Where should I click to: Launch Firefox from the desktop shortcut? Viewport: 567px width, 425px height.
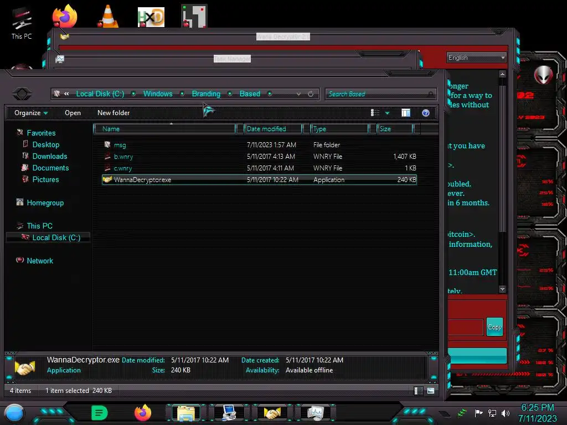[65, 16]
